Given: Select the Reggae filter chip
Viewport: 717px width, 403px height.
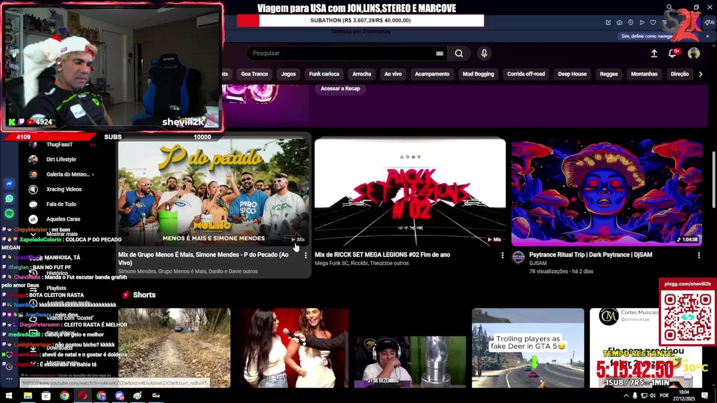Looking at the screenshot, I should (609, 74).
